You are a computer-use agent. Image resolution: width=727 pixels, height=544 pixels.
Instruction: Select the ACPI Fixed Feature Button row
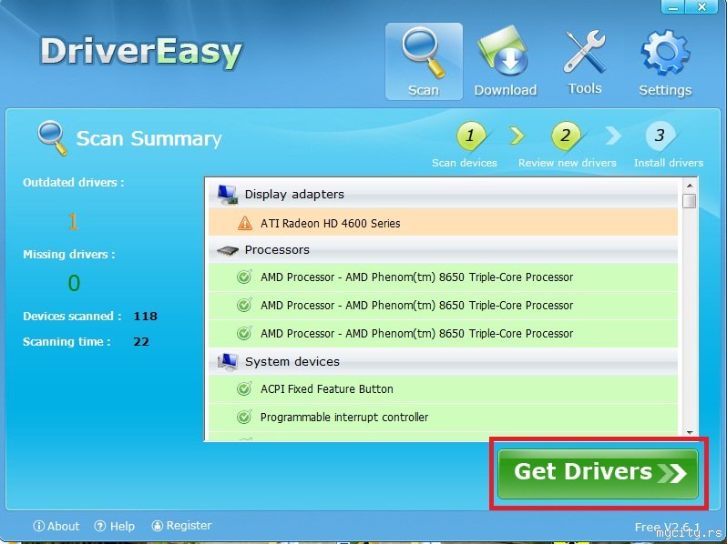(443, 389)
